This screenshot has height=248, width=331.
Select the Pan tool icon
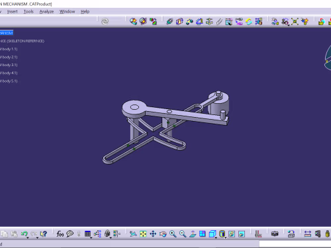point(153,233)
